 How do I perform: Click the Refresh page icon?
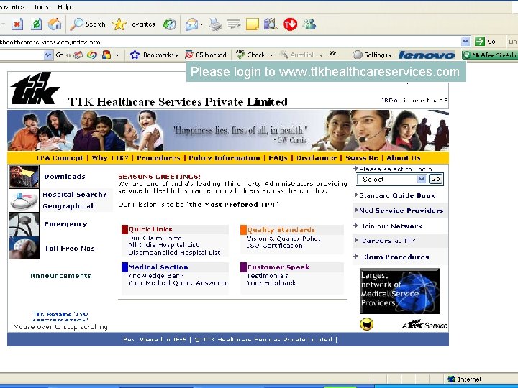coord(36,24)
